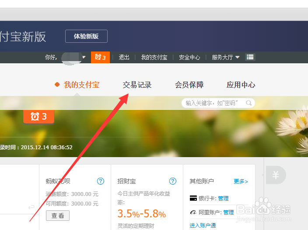Expand the account name dropdown arrow

point(84,57)
